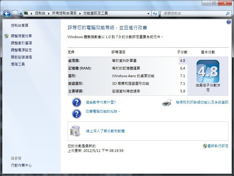Click 3D 商業和遊戲圖形效能 description
Screen dimensions: 234x176
[130, 84]
